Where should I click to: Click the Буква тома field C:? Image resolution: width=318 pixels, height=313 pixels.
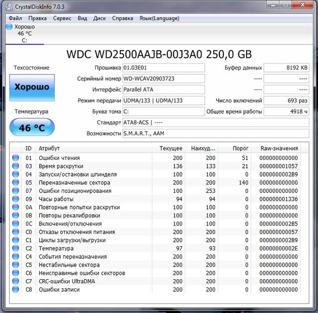[x=164, y=111]
